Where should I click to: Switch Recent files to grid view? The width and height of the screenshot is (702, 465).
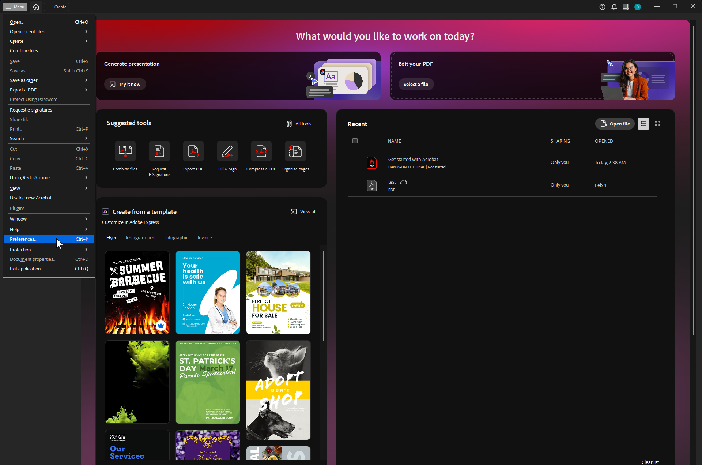coord(657,124)
